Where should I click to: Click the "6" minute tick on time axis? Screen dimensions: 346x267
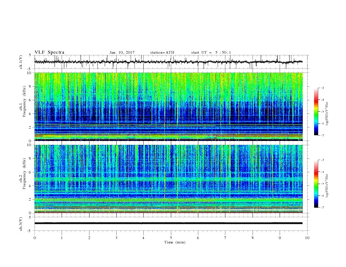(198, 238)
